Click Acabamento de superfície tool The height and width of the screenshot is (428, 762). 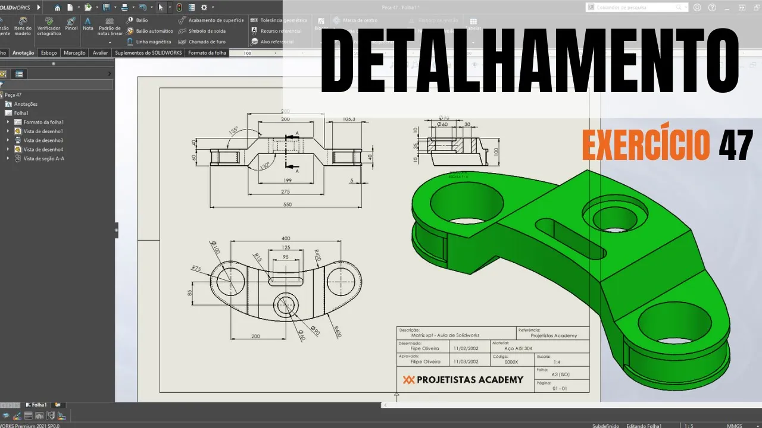211,20
